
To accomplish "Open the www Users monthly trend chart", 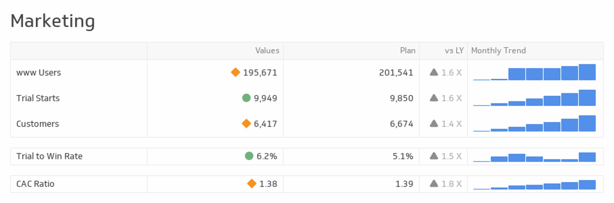I will tap(534, 72).
